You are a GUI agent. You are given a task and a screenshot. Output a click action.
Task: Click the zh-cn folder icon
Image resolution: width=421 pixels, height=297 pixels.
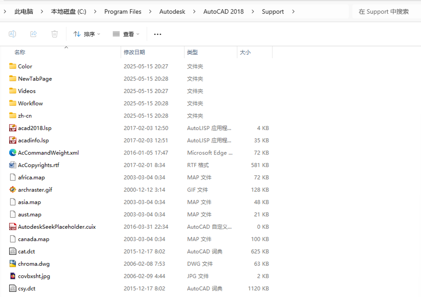coord(13,115)
